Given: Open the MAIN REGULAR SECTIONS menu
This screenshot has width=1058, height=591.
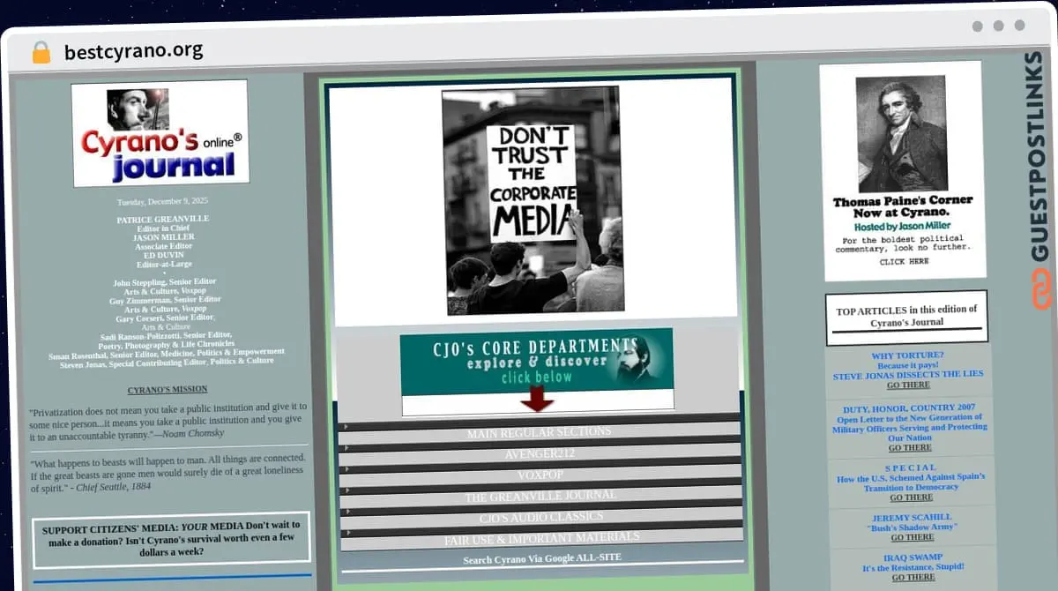Looking at the screenshot, I should click(x=539, y=432).
